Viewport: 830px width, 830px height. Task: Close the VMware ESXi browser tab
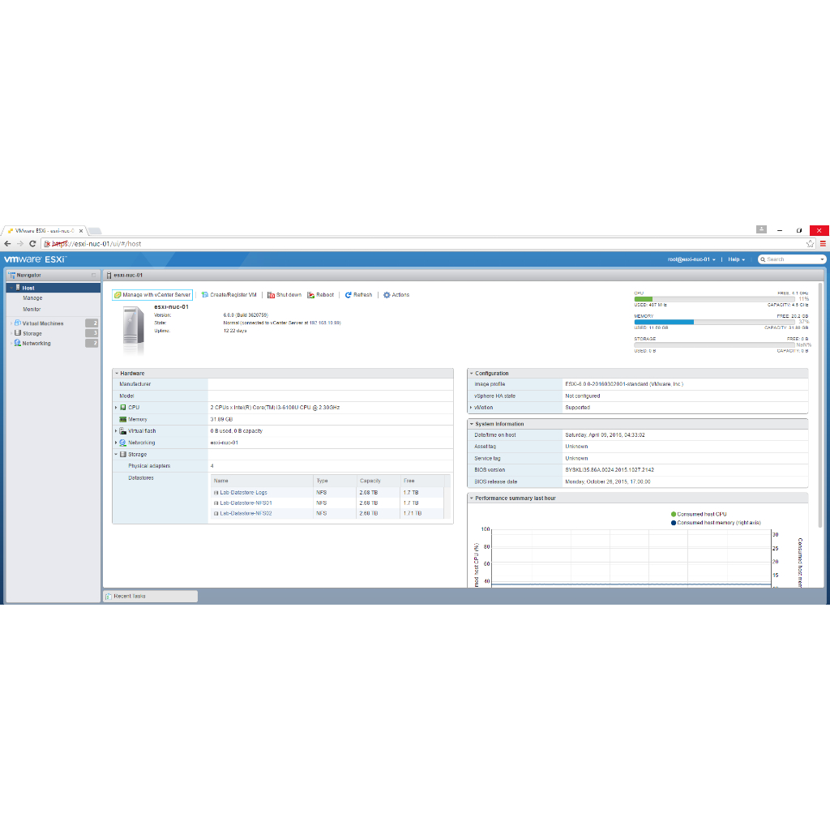(81, 231)
